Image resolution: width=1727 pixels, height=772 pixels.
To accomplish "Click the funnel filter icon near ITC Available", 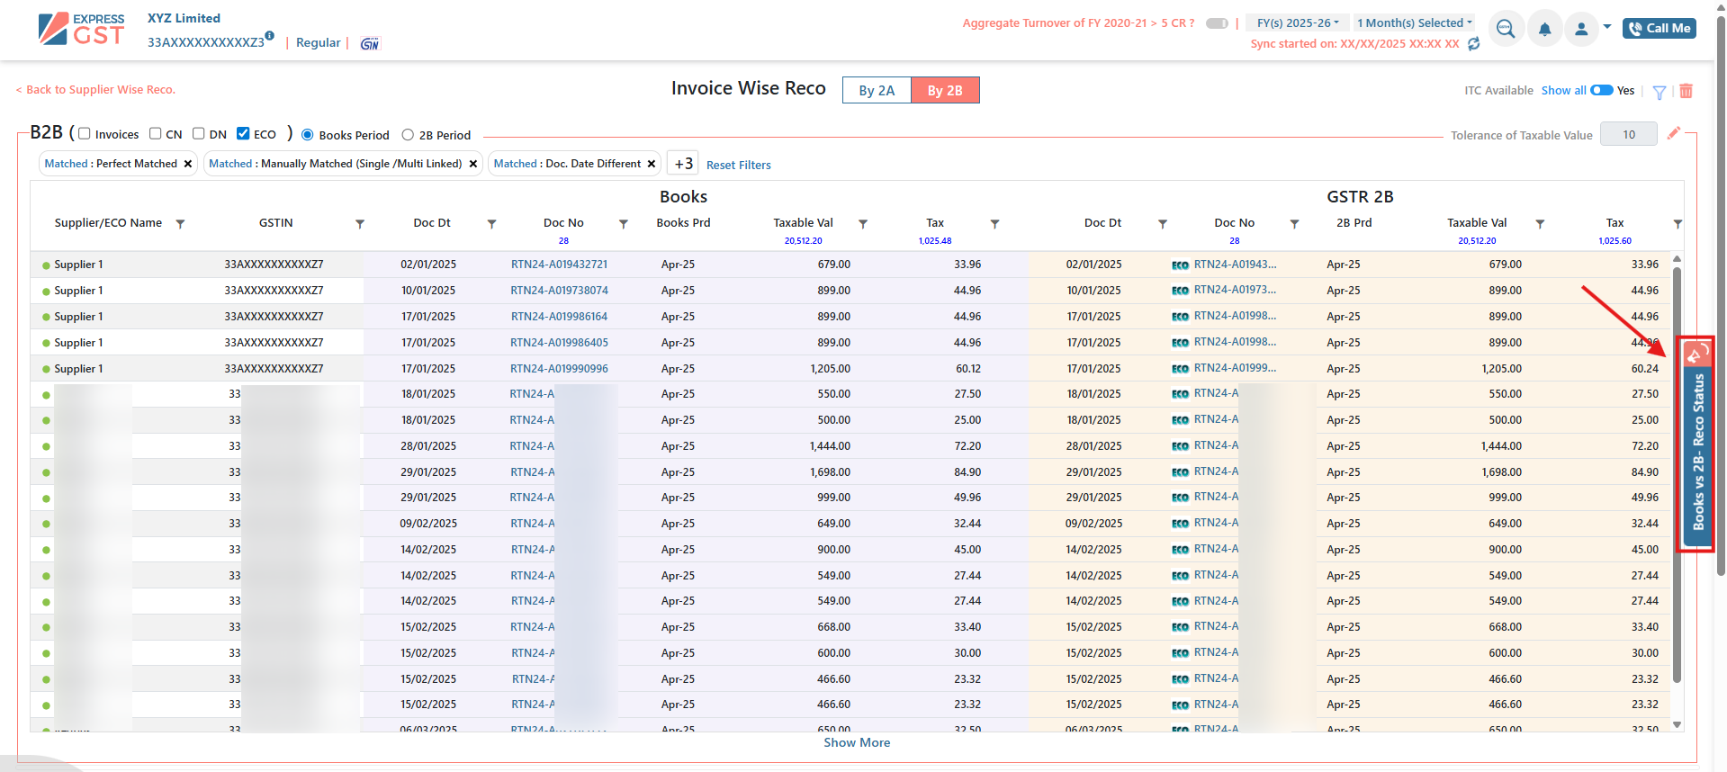I will [1660, 92].
